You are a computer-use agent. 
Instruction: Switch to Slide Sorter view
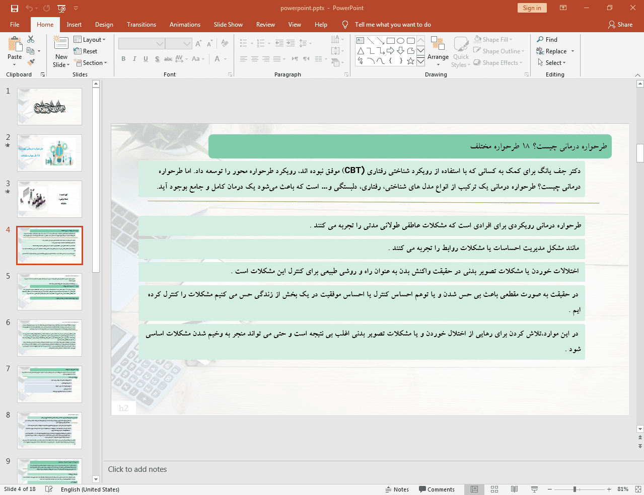click(x=494, y=489)
